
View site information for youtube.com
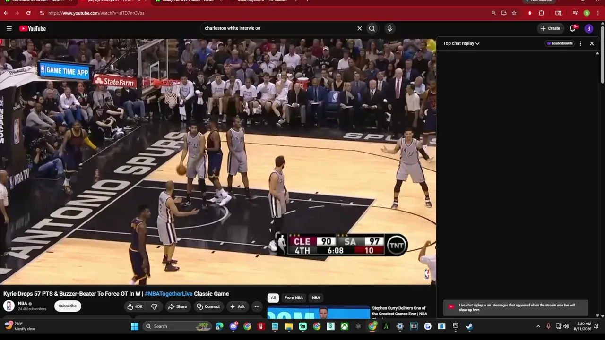pyautogui.click(x=42, y=13)
